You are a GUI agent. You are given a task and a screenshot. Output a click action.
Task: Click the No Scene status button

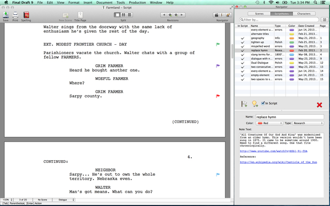point(42,200)
